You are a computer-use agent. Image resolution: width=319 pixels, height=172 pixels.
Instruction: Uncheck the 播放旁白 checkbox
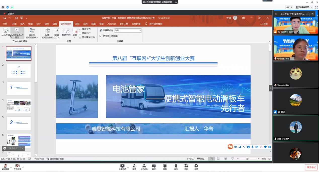pyautogui.click(x=80, y=29)
